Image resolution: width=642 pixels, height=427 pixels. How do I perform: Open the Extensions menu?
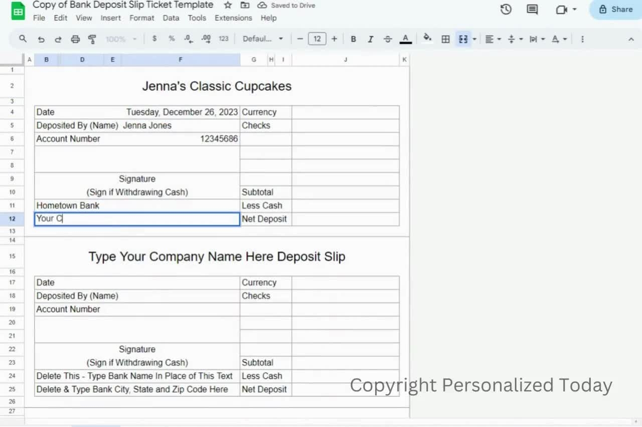pos(233,18)
